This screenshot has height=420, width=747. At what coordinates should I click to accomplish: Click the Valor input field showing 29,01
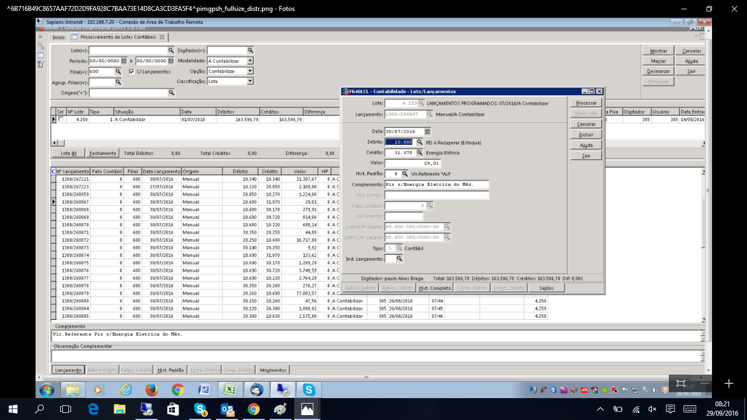[413, 163]
